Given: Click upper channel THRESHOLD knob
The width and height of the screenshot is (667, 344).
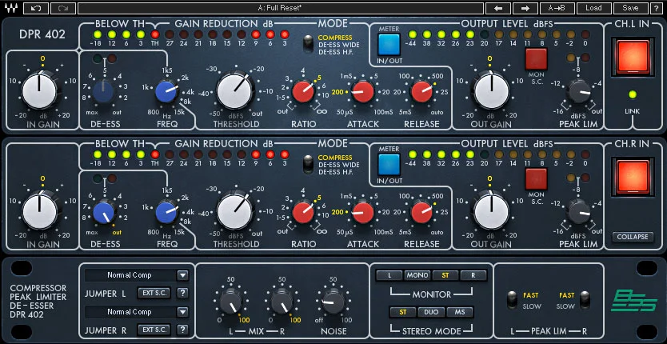Looking at the screenshot, I should (234, 91).
